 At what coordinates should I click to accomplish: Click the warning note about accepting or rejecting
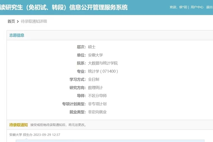tap(58, 125)
